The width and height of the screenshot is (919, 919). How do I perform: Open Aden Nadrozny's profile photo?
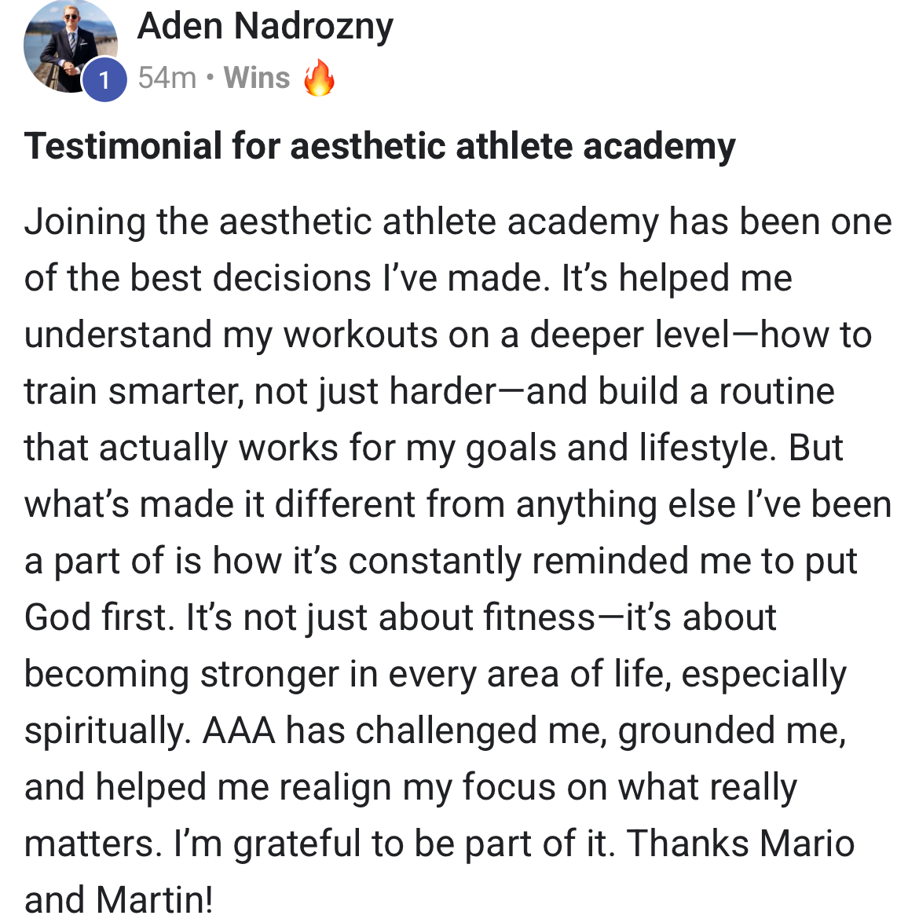pyautogui.click(x=69, y=46)
